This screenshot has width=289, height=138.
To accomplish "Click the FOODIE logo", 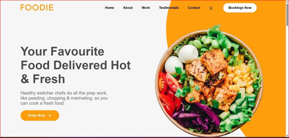I will (x=37, y=8).
